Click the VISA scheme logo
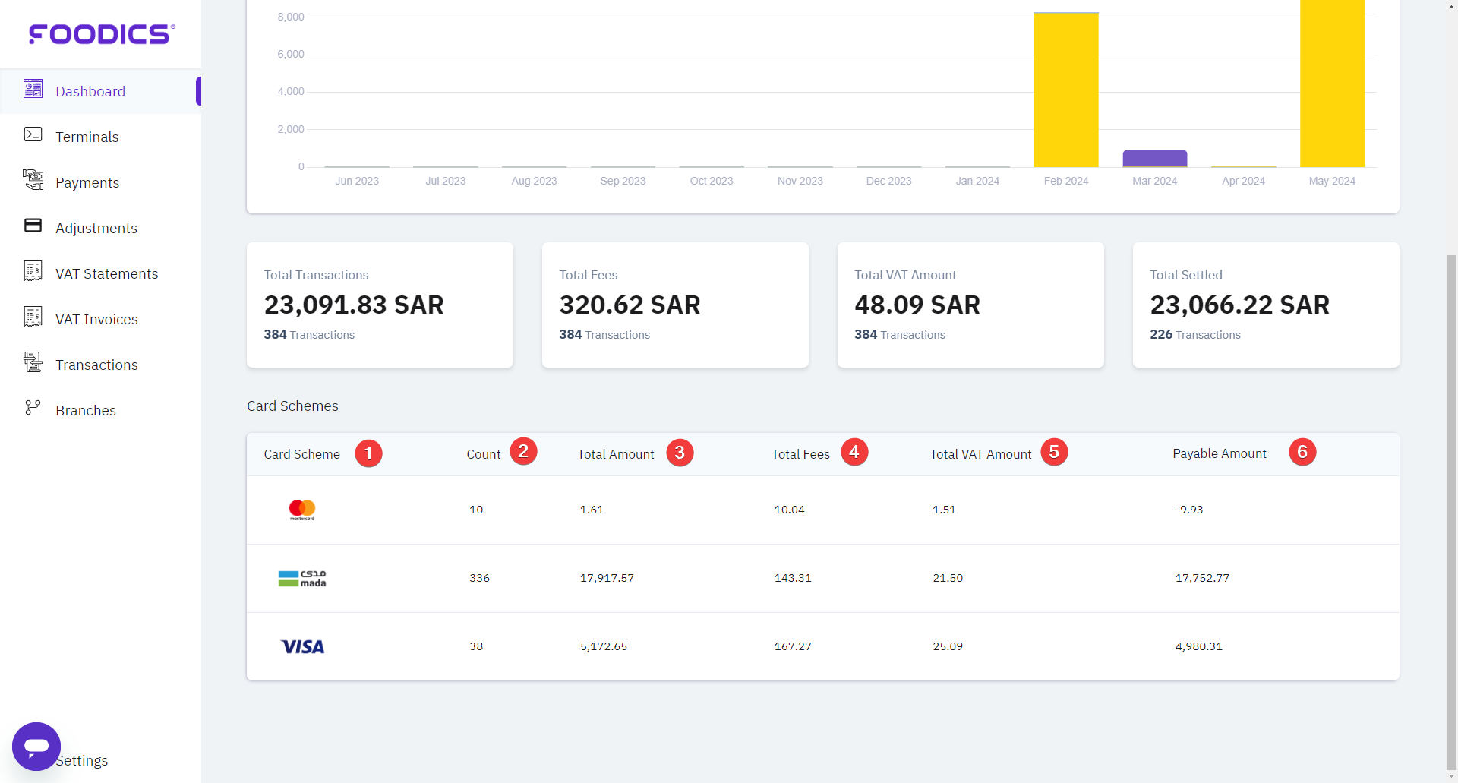Viewport: 1458px width, 783px height. pyautogui.click(x=302, y=646)
